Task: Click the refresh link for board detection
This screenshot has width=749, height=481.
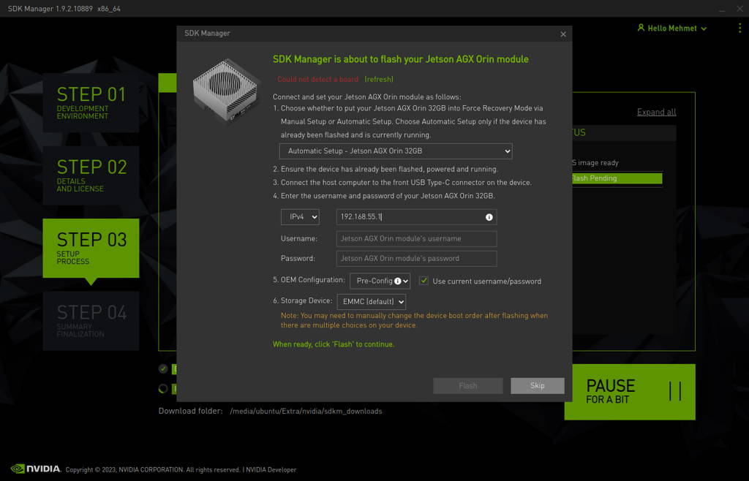Action: pyautogui.click(x=379, y=79)
